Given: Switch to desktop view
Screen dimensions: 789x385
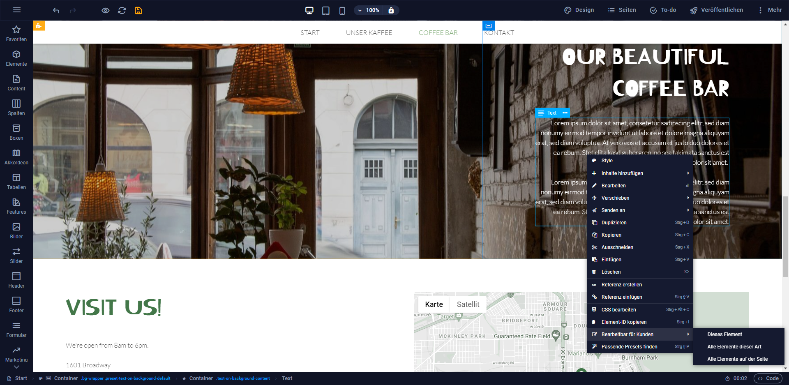Looking at the screenshot, I should tap(309, 10).
